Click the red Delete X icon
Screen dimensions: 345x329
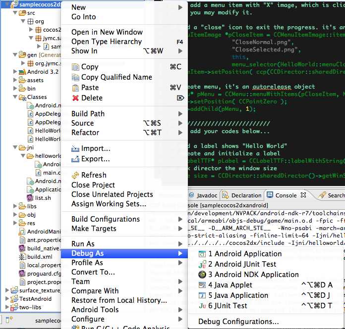click(x=75, y=98)
